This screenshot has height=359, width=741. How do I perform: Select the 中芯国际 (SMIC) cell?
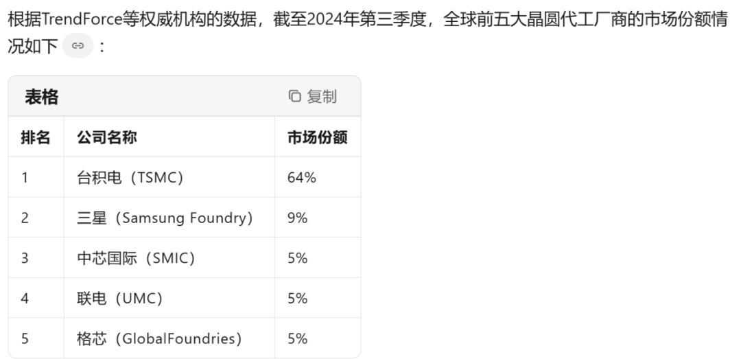136,259
